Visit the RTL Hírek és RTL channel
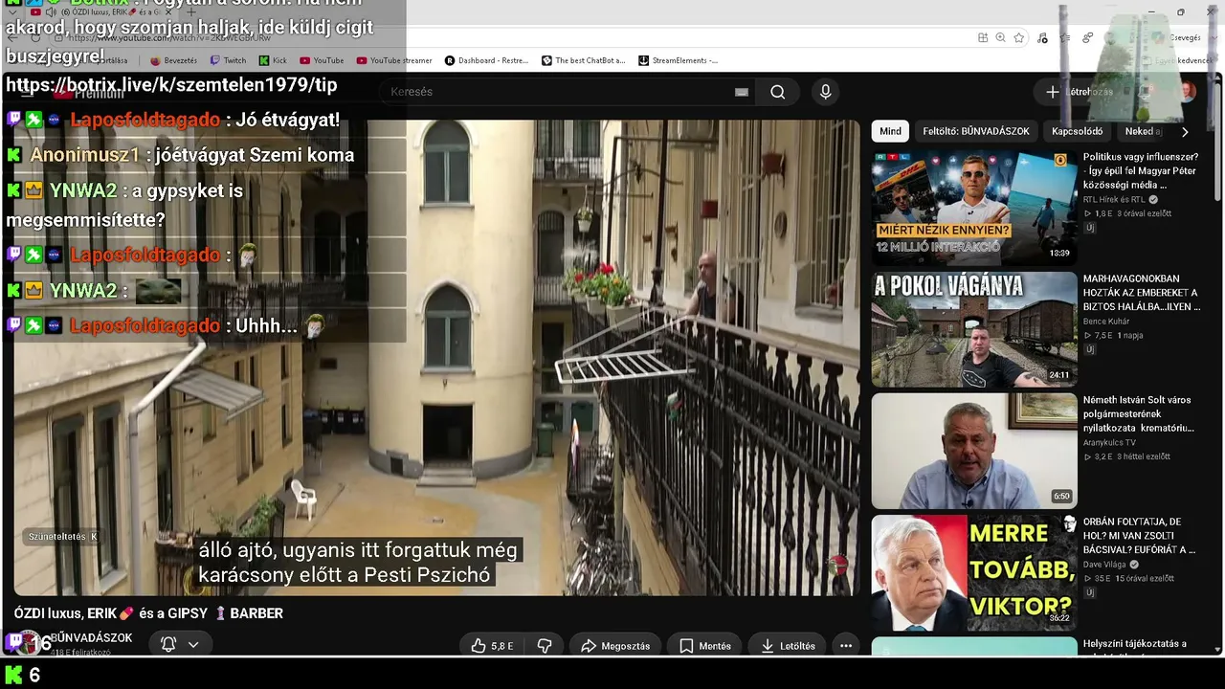The height and width of the screenshot is (689, 1225). click(1114, 200)
